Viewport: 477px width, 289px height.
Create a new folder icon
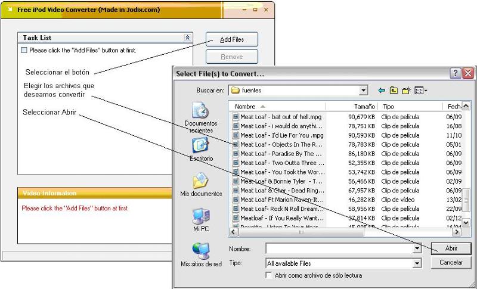pyautogui.click(x=407, y=90)
